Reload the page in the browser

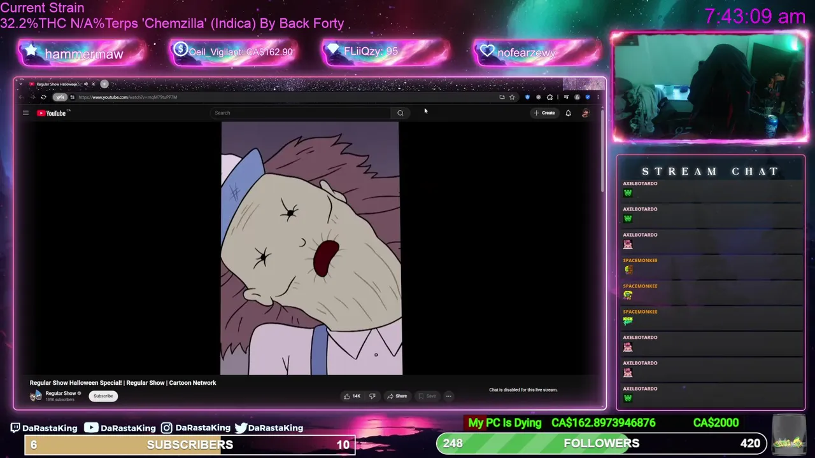43,97
